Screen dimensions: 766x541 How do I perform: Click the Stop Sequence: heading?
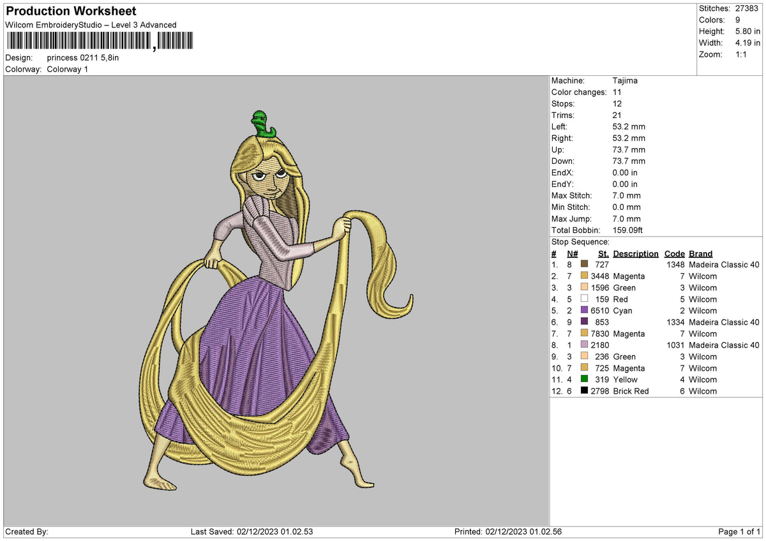[580, 242]
